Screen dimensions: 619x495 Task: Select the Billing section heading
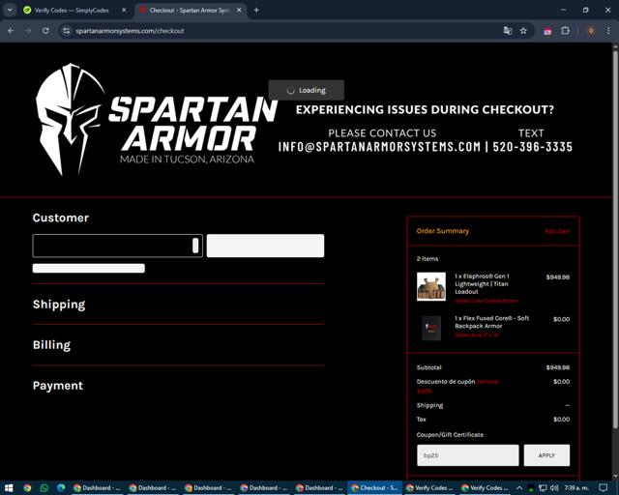pyautogui.click(x=51, y=345)
